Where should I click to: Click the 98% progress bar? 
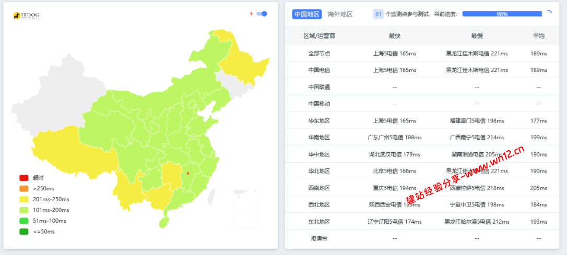[x=502, y=14]
